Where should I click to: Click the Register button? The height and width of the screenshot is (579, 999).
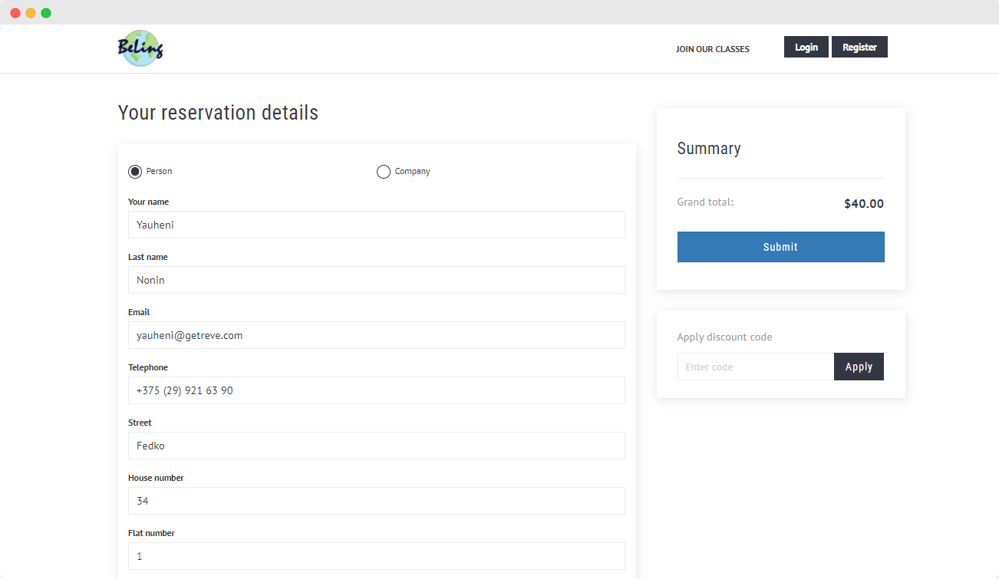point(859,47)
